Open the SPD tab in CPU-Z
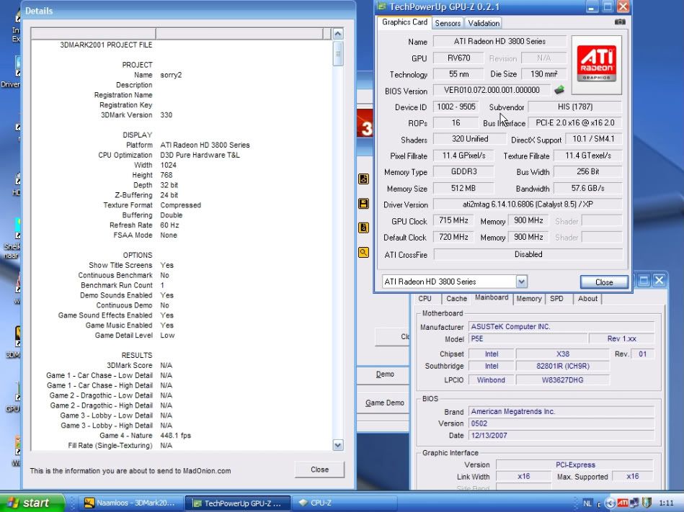This screenshot has width=684, height=512. 556,298
